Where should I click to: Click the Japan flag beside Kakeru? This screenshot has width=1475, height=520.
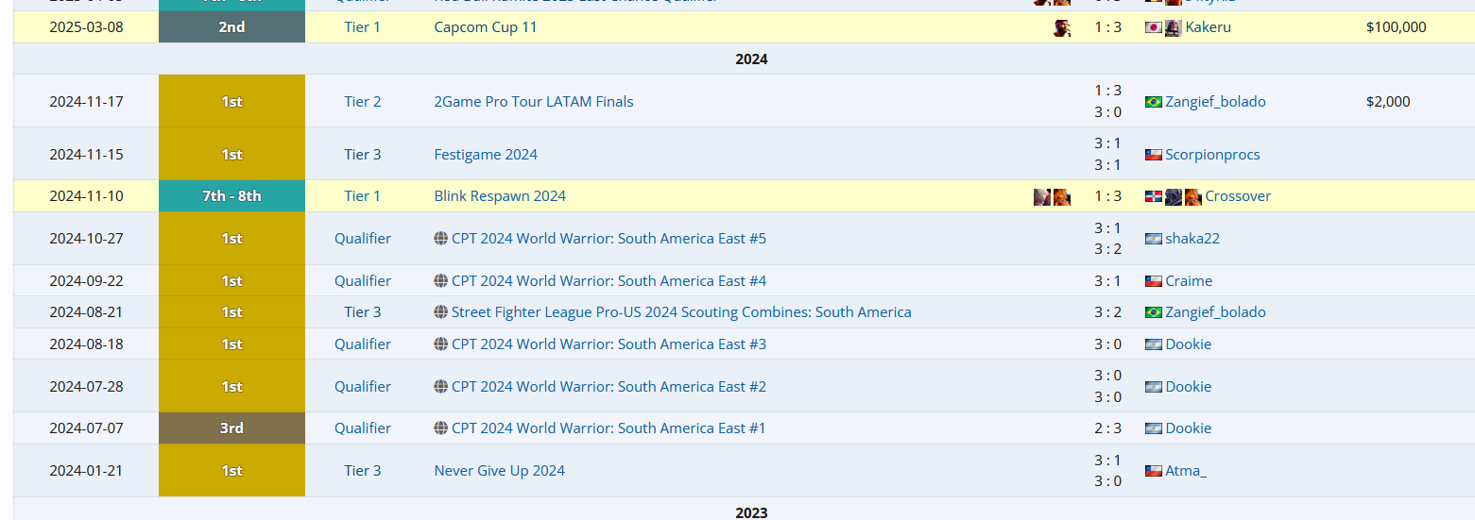1153,27
